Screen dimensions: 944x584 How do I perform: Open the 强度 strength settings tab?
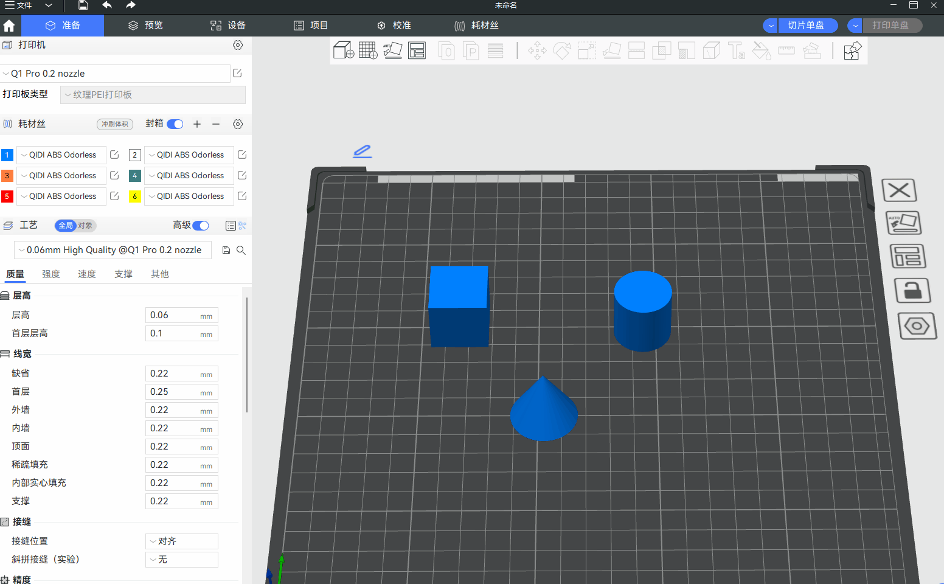51,274
